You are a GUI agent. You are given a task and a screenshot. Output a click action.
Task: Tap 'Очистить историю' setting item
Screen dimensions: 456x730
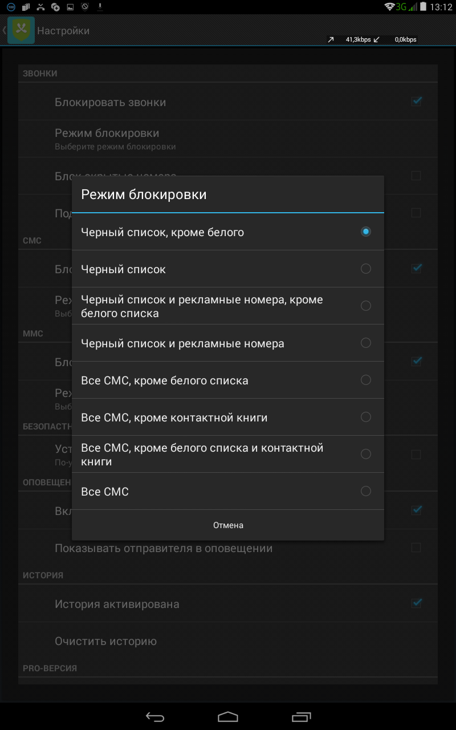coord(105,641)
